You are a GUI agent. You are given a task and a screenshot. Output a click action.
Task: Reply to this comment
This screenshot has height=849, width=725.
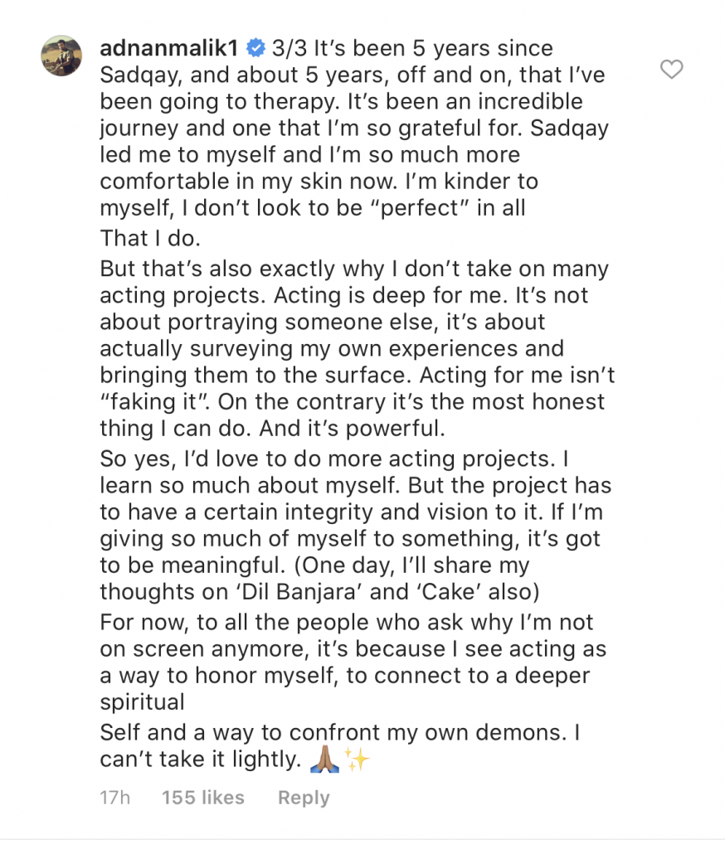[304, 798]
